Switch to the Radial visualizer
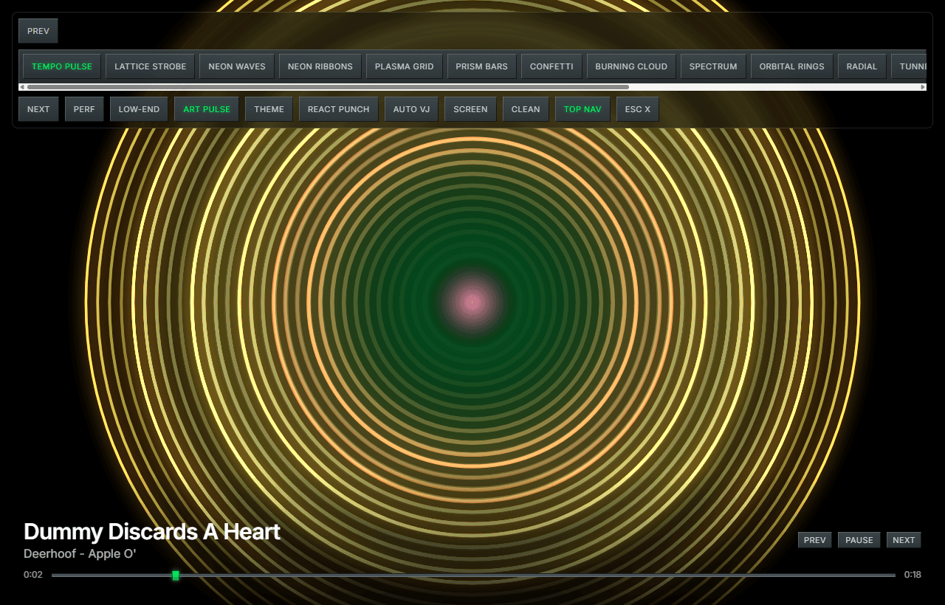Viewport: 945px width, 605px height. [x=862, y=66]
